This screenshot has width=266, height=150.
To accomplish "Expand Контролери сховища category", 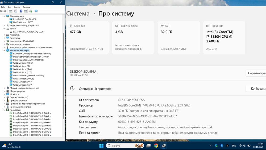I will tap(5, 44).
